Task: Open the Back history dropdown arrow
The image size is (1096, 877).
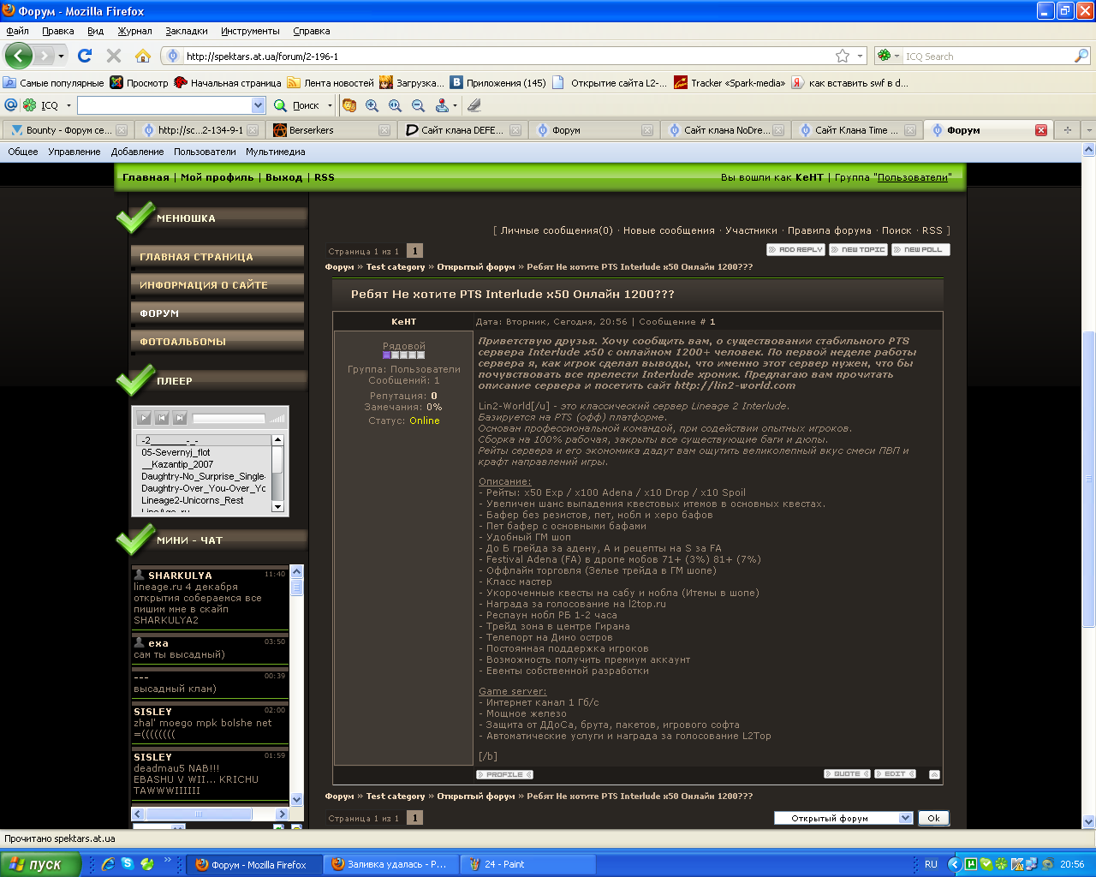Action: 61,57
